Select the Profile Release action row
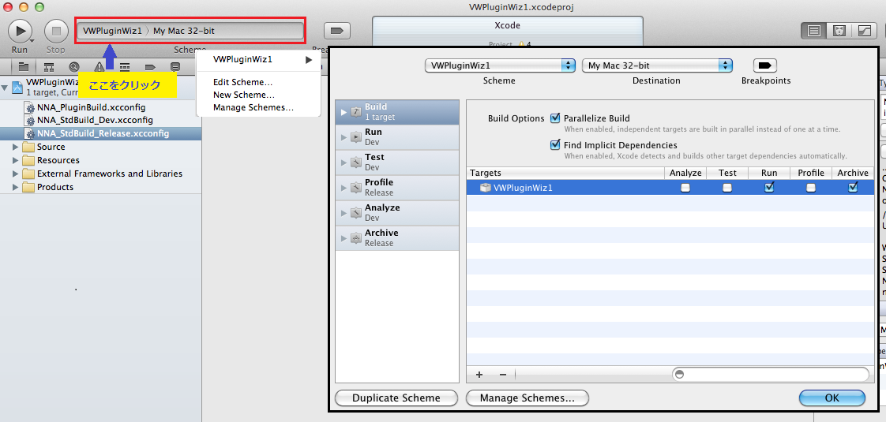 tap(397, 188)
